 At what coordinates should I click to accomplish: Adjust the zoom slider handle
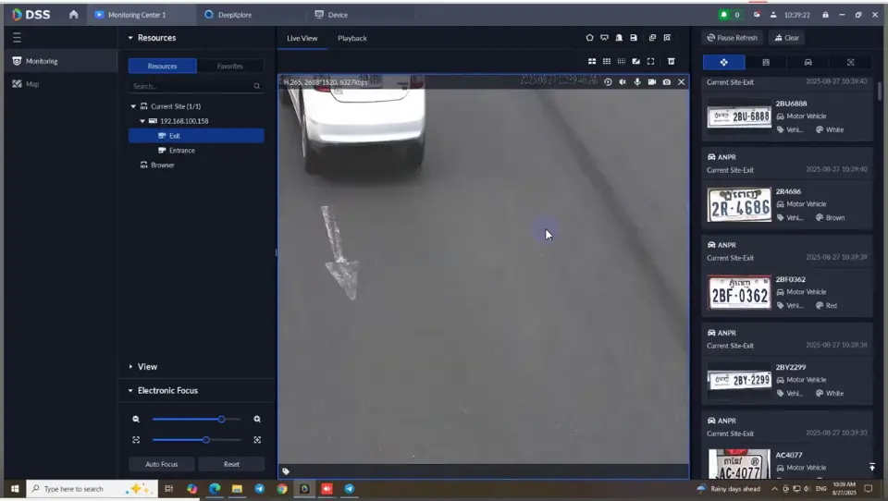[x=221, y=419]
